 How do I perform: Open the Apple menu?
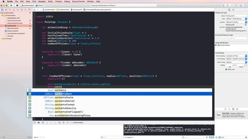pyautogui.click(x=3, y=2)
